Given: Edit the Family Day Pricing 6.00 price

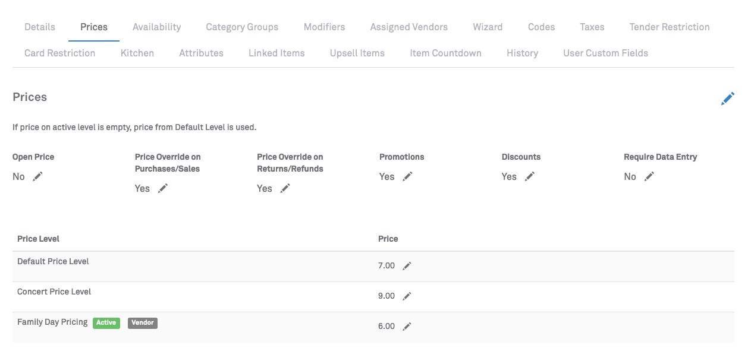Looking at the screenshot, I should click(x=407, y=327).
